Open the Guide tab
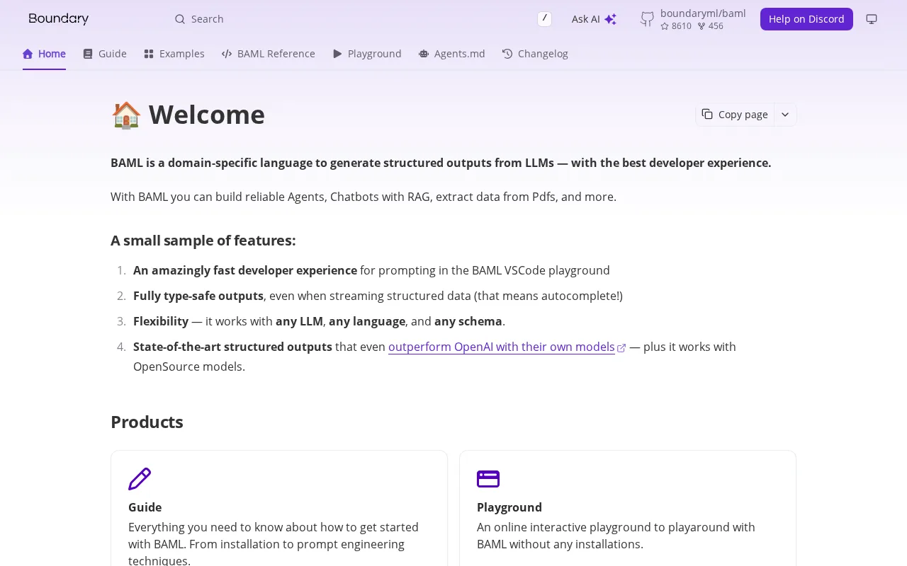 [105, 54]
